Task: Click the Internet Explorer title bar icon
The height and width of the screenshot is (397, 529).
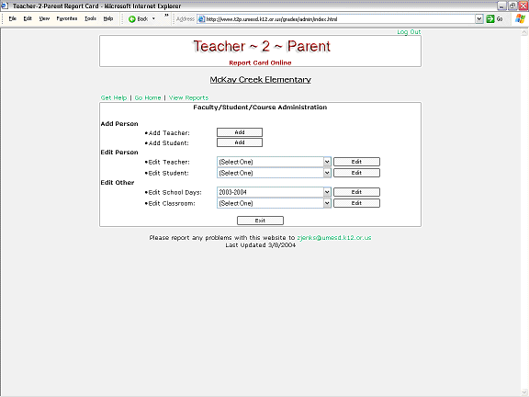Action: [5, 6]
